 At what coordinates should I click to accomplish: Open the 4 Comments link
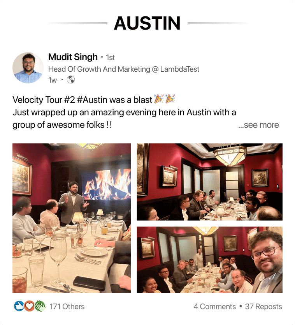[x=215, y=307]
